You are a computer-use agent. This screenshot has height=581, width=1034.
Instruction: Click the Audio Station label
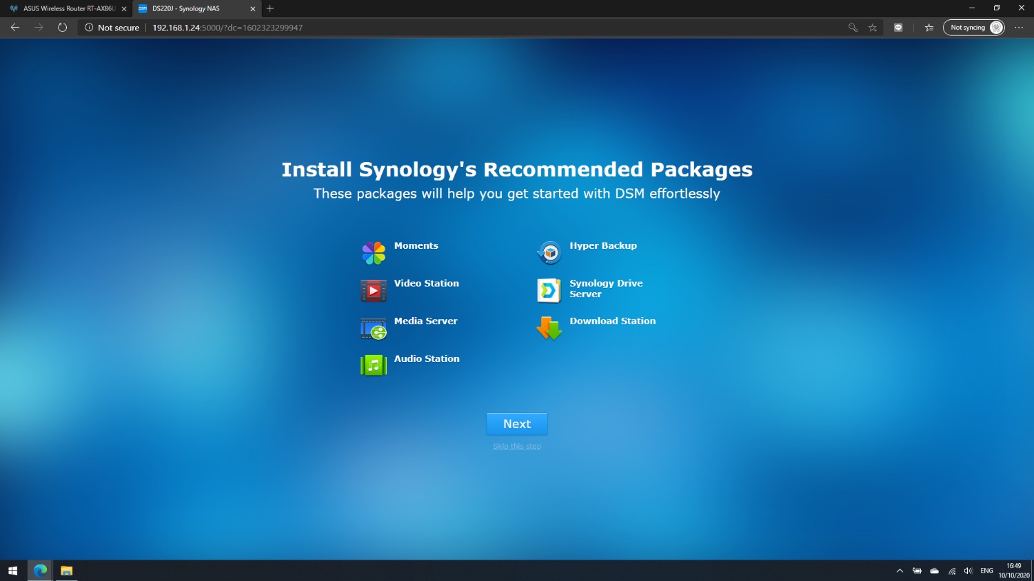[427, 359]
